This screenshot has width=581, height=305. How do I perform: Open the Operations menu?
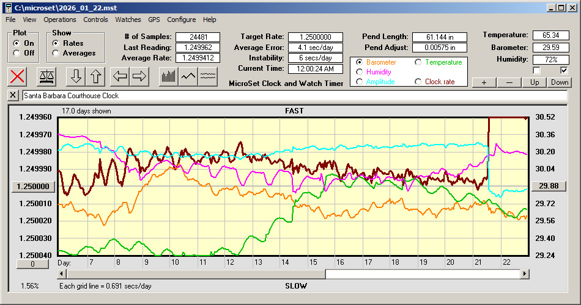(60, 20)
